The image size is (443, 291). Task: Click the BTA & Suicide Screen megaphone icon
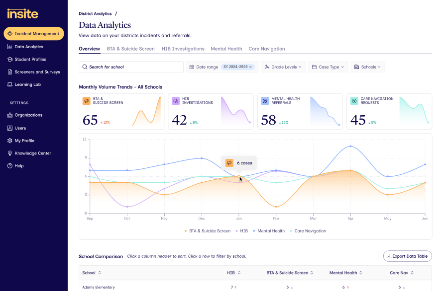tap(87, 101)
